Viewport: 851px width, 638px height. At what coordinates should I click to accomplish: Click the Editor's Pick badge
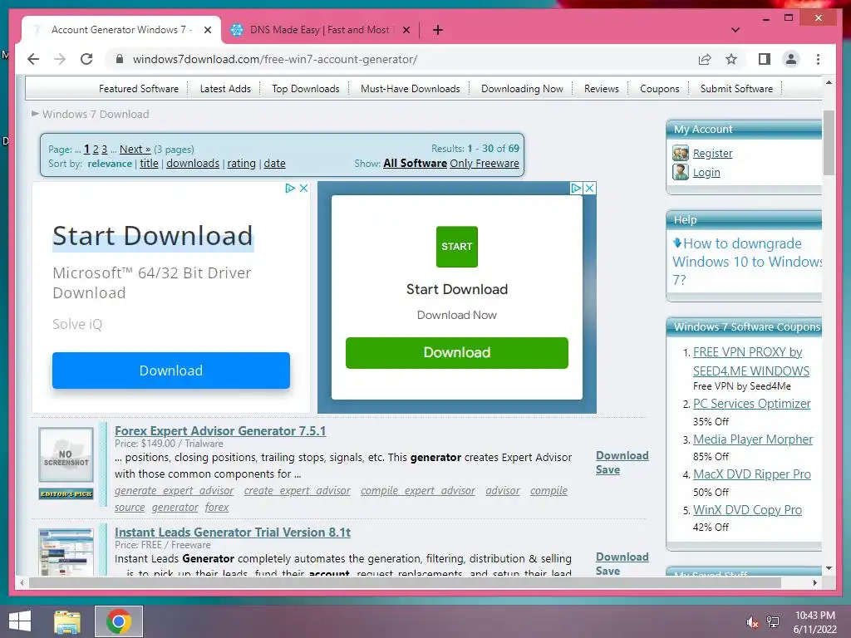66,493
